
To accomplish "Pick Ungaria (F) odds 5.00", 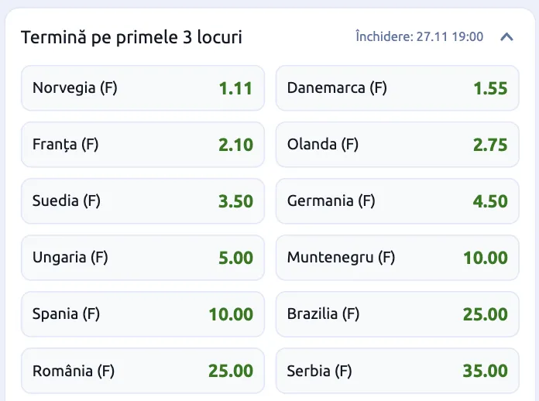I will [x=142, y=258].
